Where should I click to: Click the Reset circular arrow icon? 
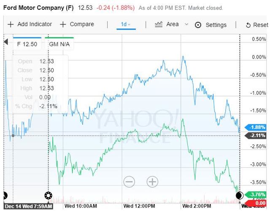(248, 25)
